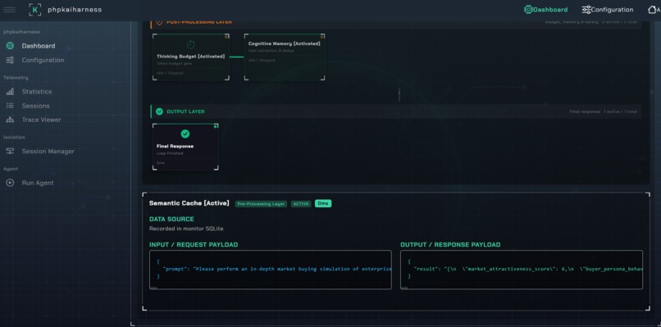The width and height of the screenshot is (661, 327).
Task: Open the hamburger menu icon
Action: (9, 9)
